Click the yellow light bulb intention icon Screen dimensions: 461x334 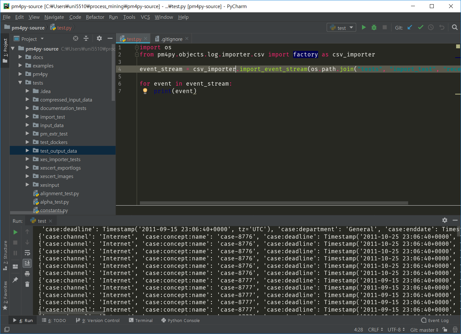click(145, 91)
